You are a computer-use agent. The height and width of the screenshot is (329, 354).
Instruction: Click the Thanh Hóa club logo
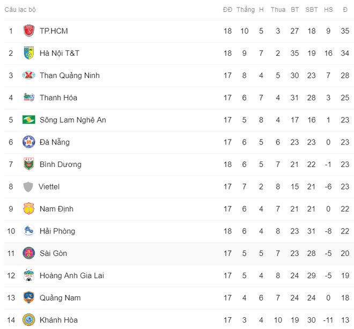point(28,97)
